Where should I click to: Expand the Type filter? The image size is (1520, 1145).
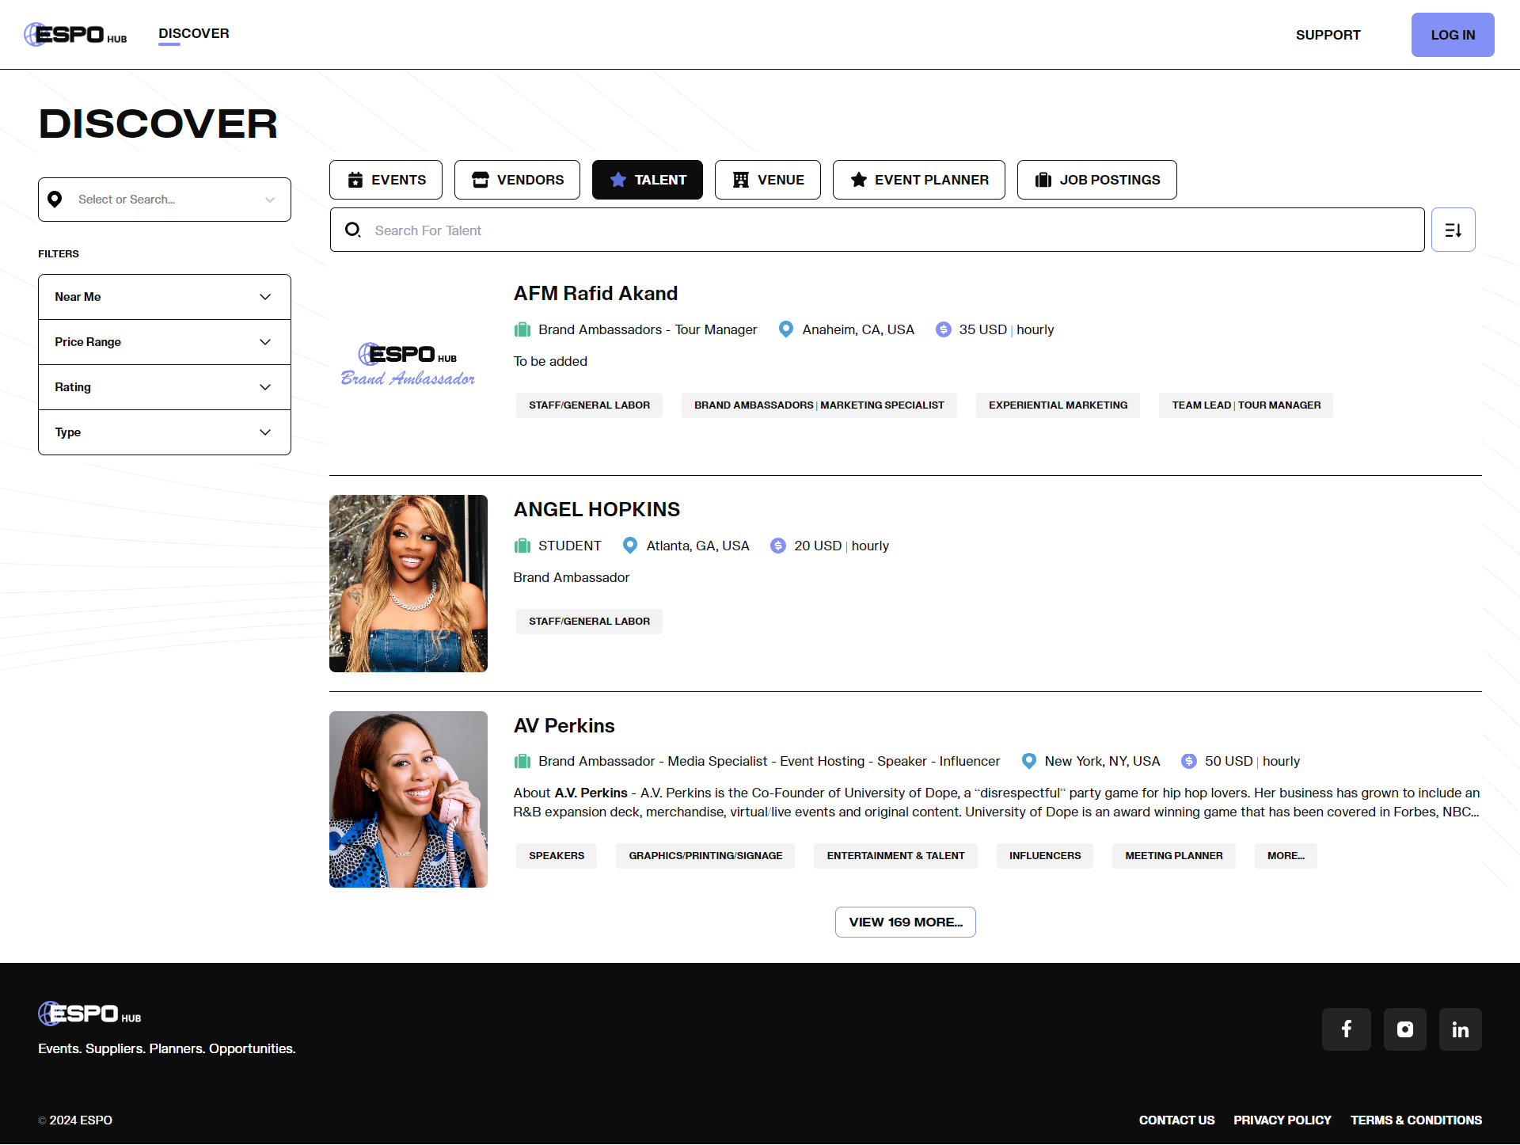165,432
